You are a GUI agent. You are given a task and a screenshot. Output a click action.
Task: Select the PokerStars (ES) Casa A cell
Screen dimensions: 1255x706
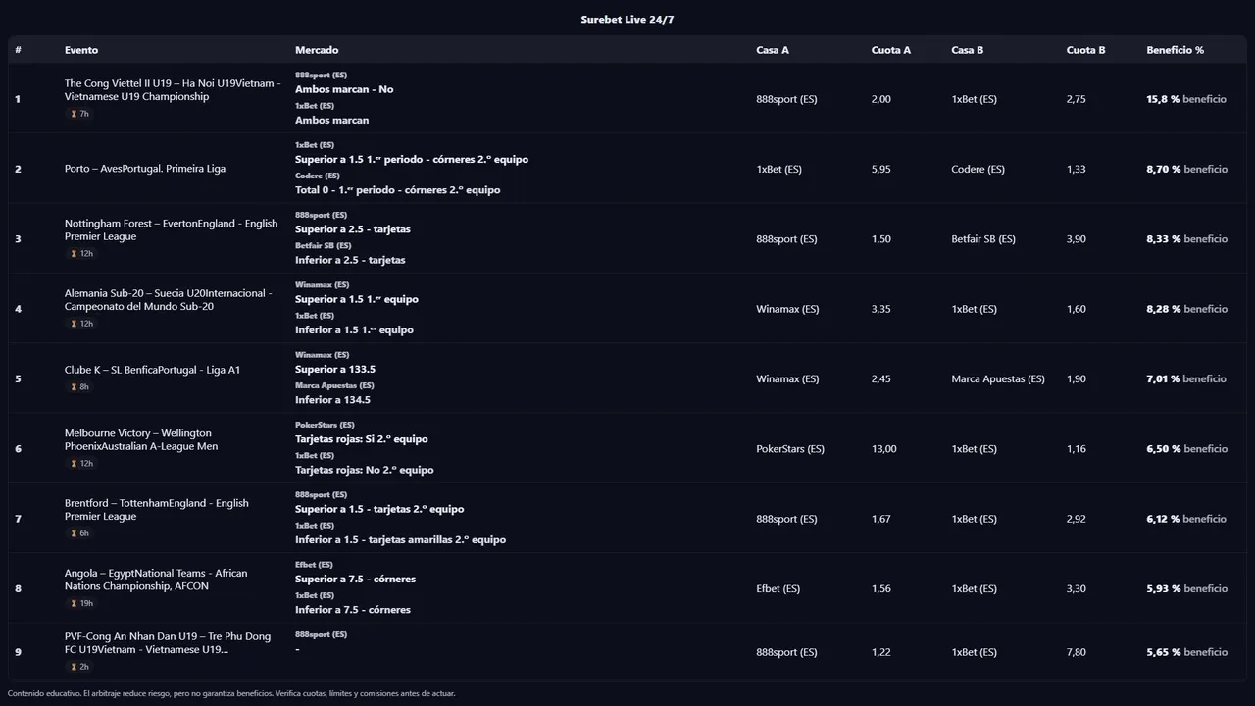click(x=790, y=449)
